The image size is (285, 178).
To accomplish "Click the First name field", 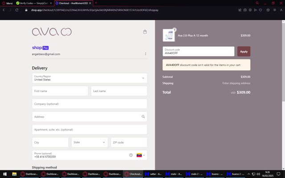I will (60, 91).
